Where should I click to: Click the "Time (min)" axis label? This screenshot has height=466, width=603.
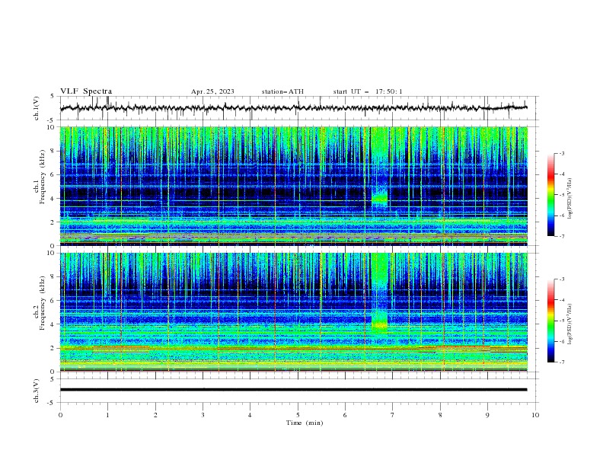tap(305, 423)
